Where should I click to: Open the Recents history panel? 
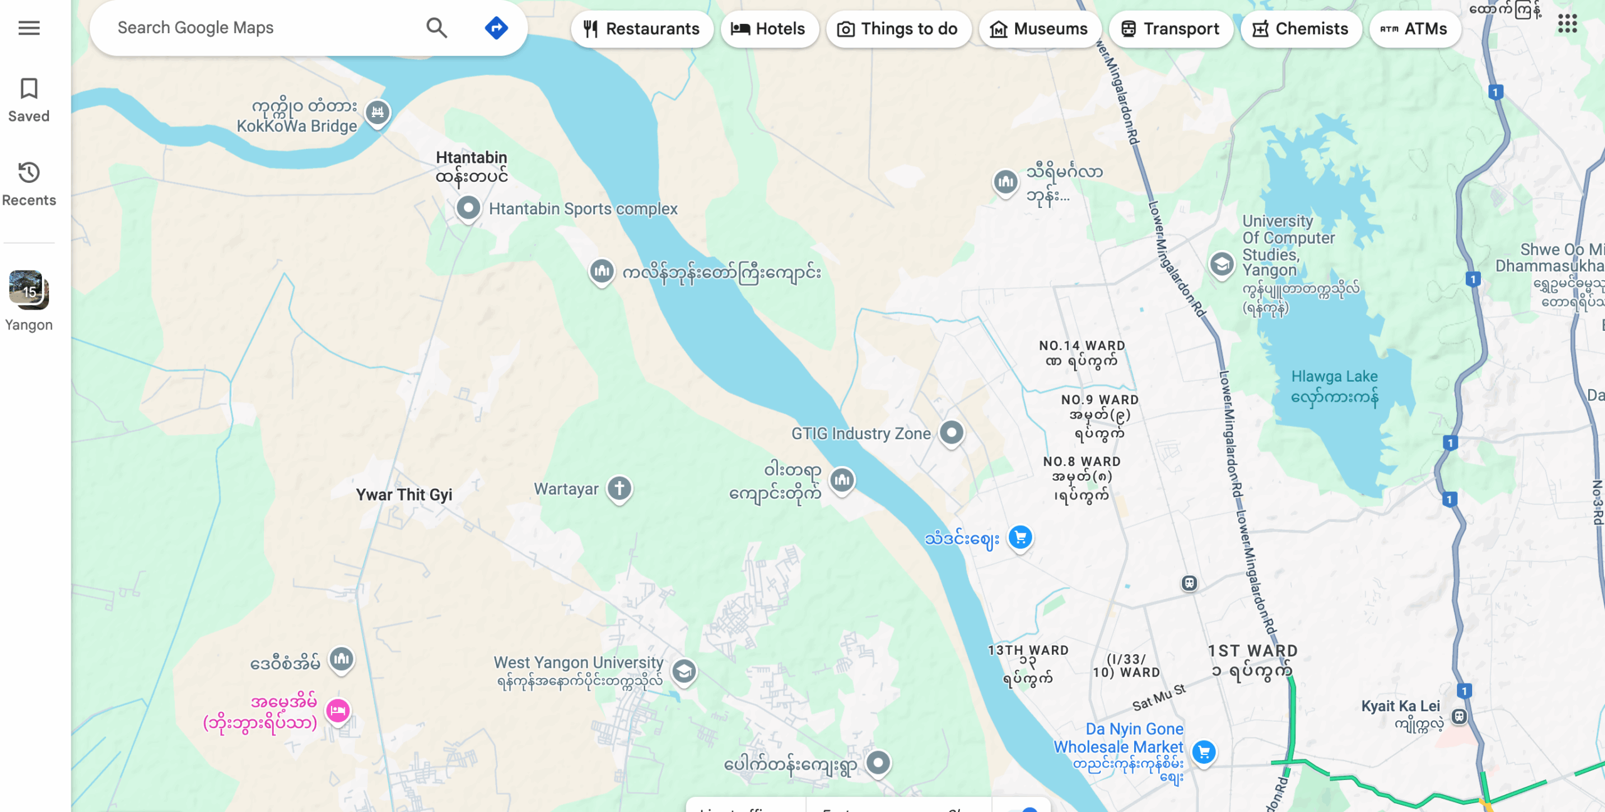29,184
